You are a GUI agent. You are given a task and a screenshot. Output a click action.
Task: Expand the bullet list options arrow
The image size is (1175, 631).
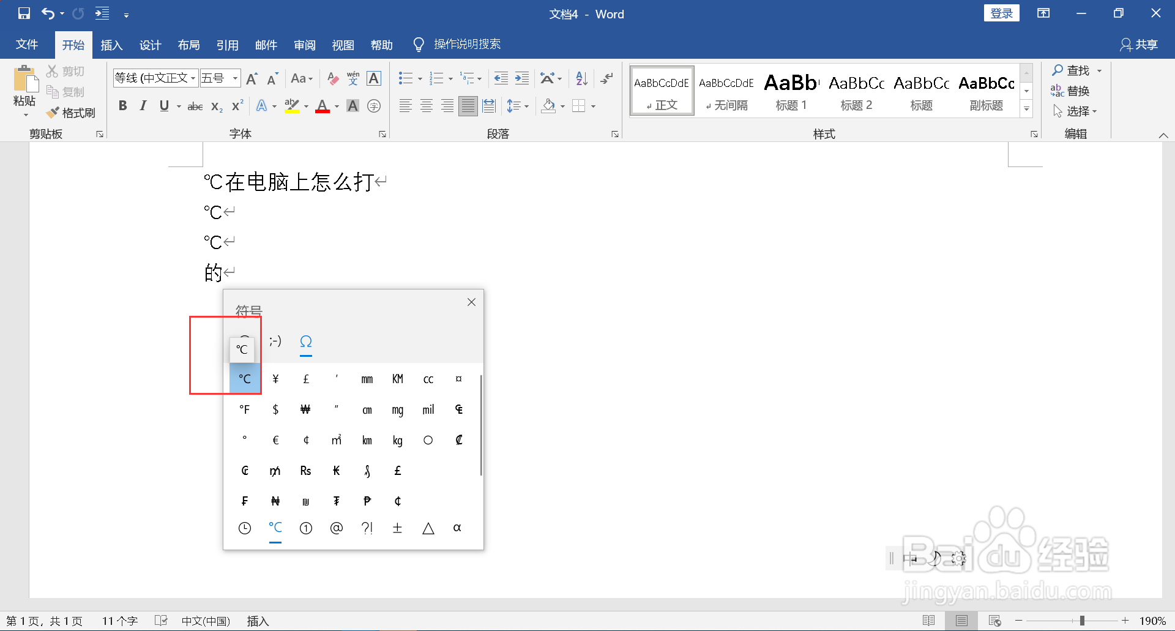point(420,79)
